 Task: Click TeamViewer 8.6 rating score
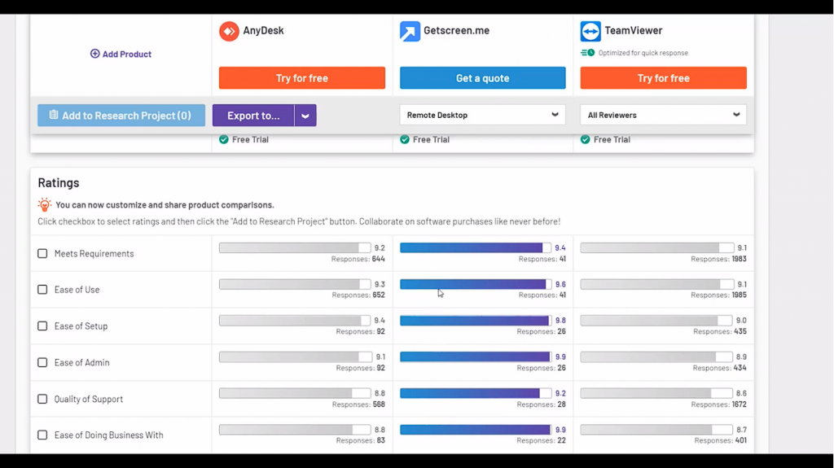click(x=741, y=394)
